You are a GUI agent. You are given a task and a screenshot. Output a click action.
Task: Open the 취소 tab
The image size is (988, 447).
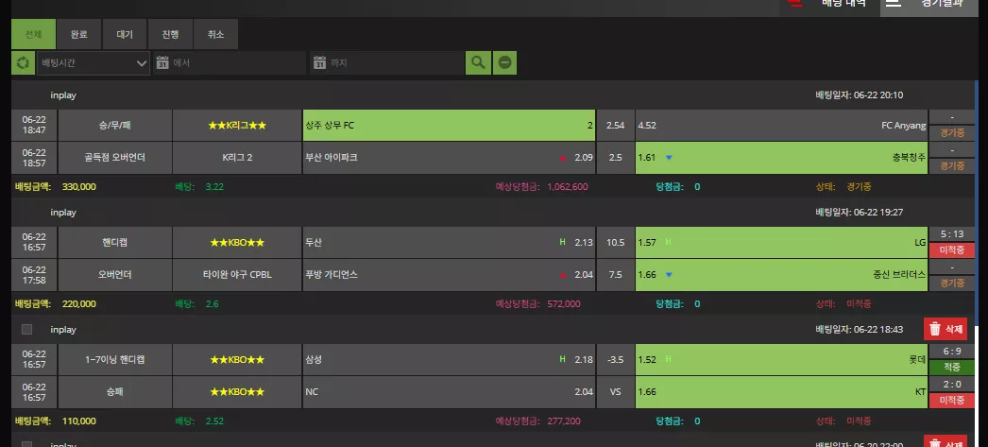click(x=215, y=35)
